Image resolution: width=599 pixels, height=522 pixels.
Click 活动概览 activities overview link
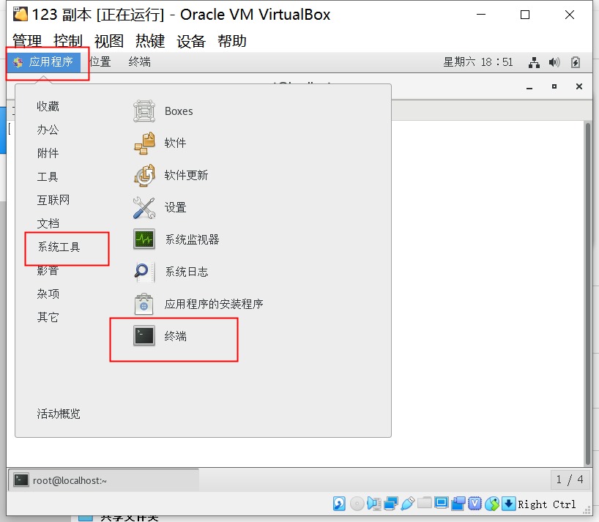click(59, 414)
